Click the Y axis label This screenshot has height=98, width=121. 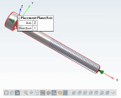[32, 3]
